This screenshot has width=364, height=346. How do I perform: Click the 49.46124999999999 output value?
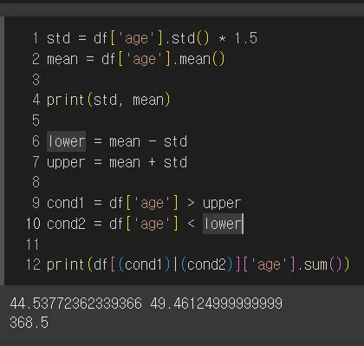[x=216, y=304]
